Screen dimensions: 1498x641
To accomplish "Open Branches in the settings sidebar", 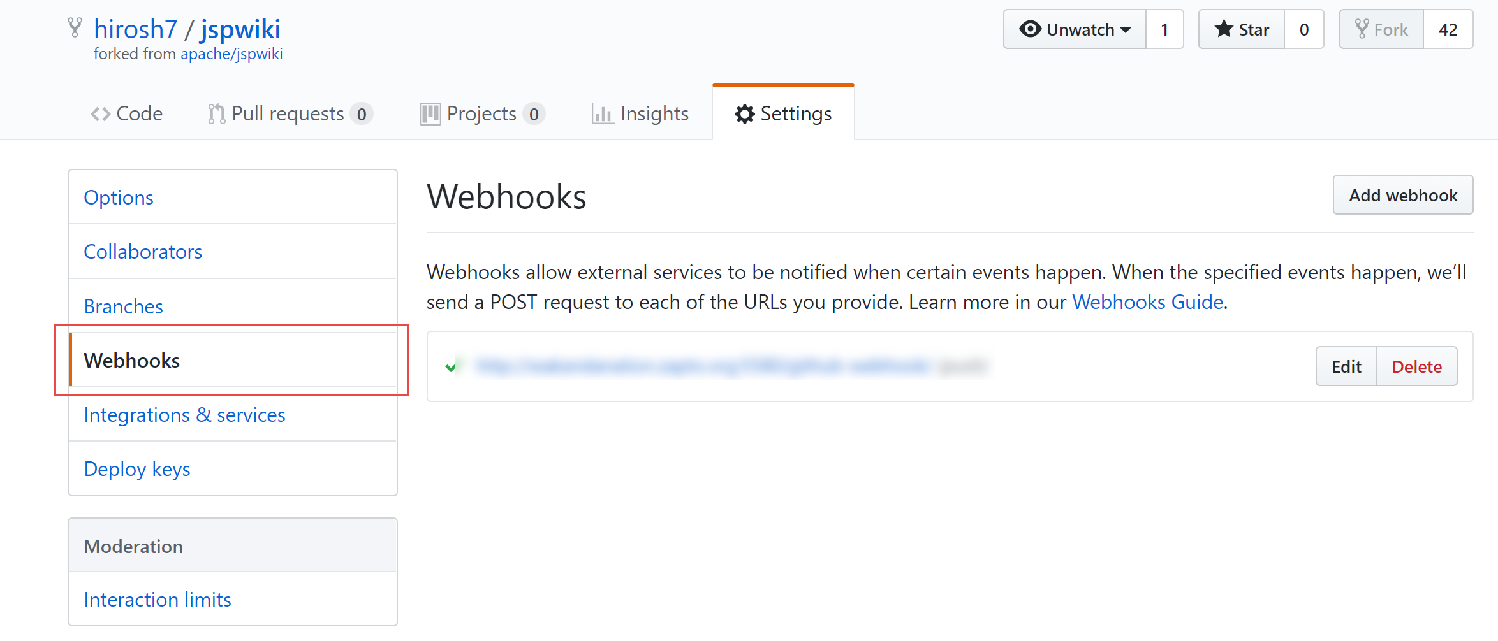I will click(x=233, y=306).
